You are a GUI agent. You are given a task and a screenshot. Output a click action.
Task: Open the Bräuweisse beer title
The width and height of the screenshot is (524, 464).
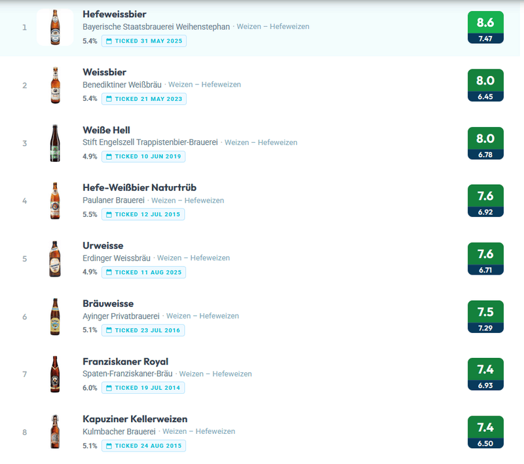click(x=108, y=303)
